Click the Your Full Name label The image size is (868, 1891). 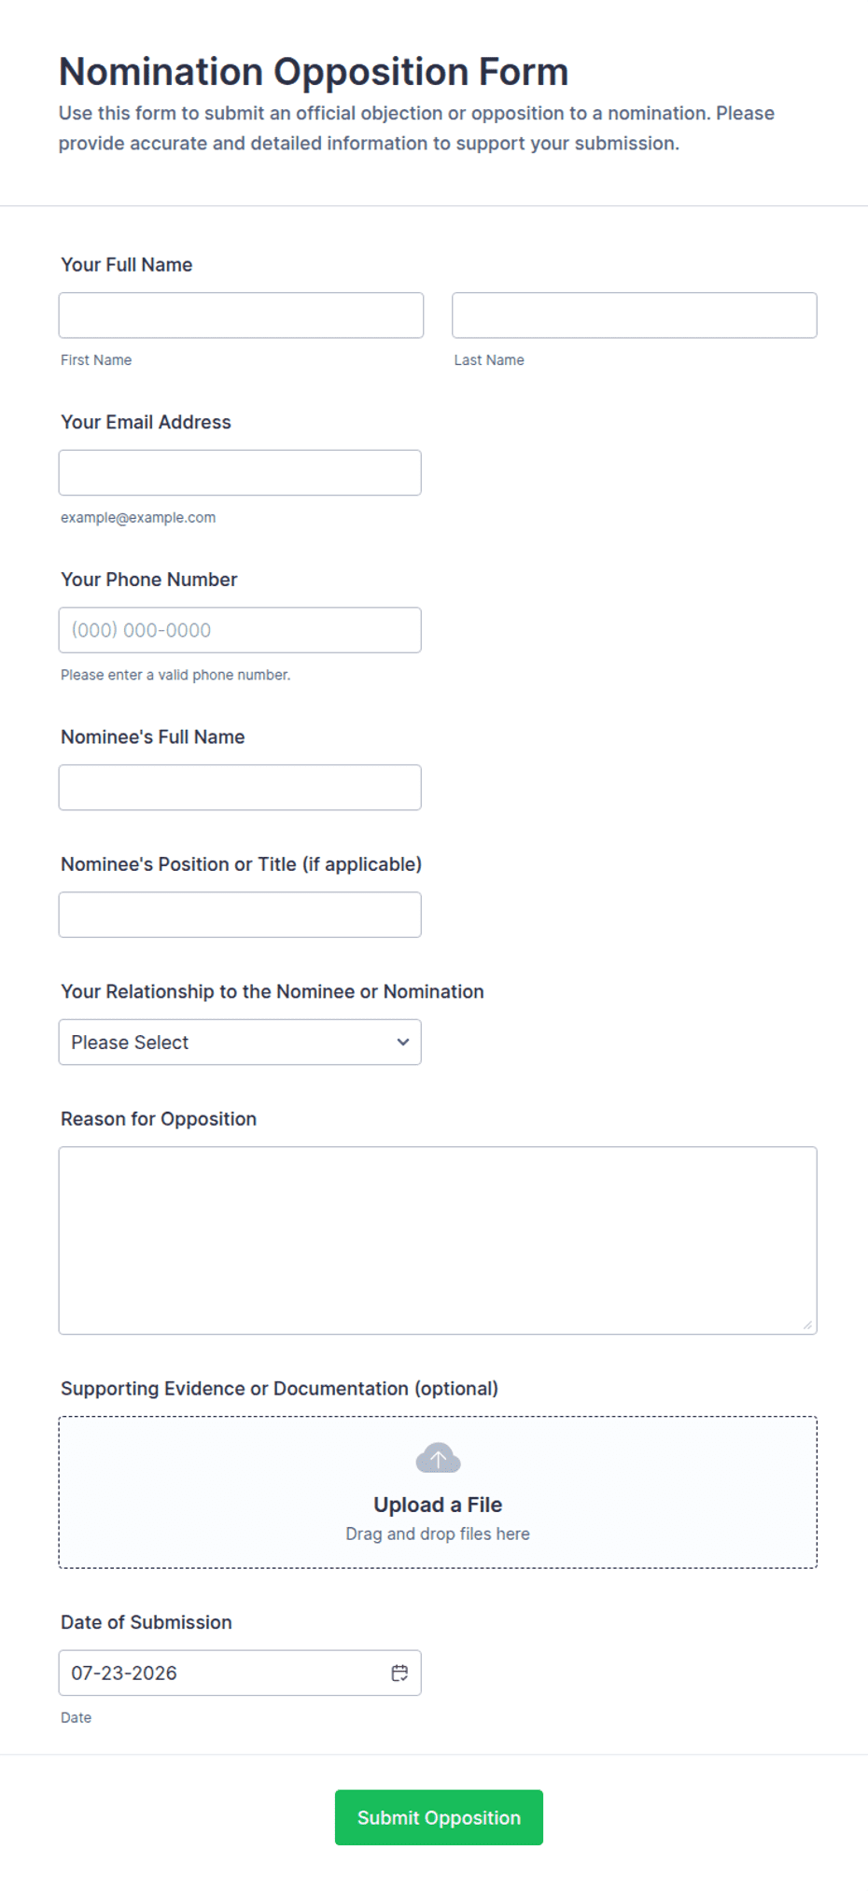point(127,265)
